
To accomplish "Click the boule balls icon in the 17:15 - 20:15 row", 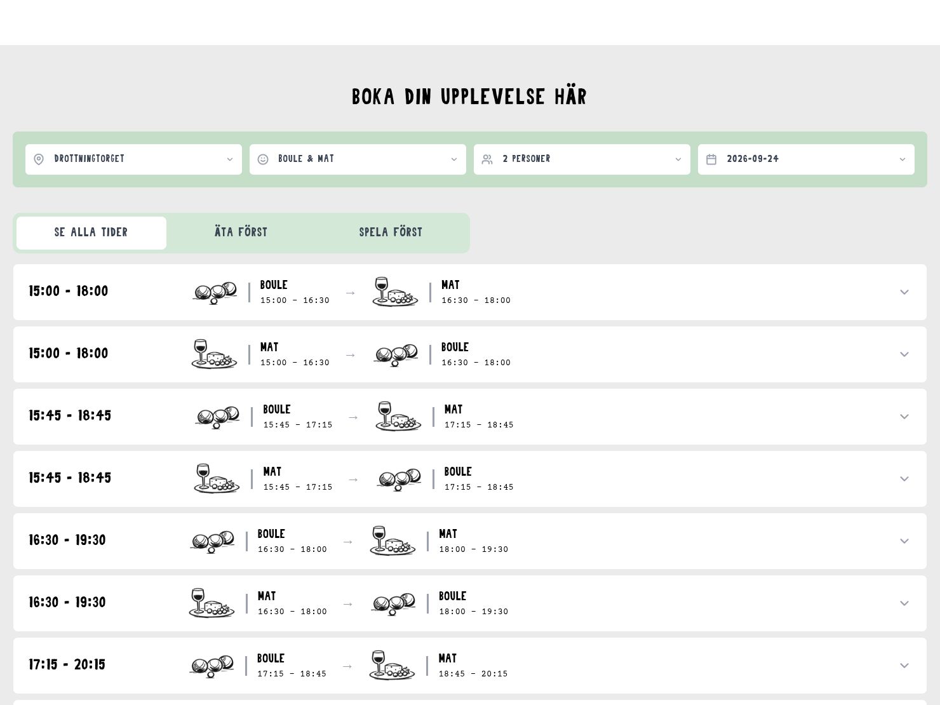I will (211, 666).
